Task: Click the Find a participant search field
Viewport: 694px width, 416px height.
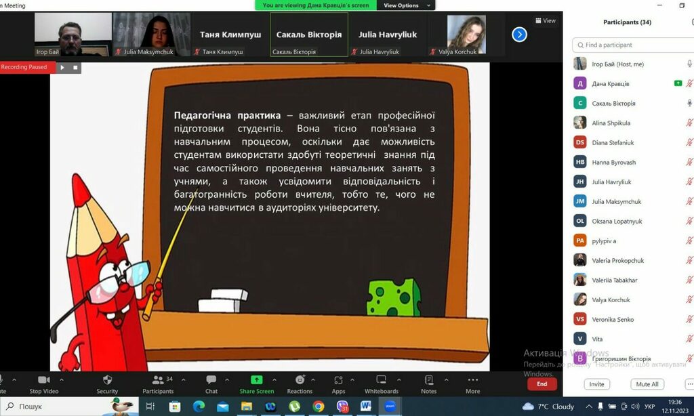Action: (634, 45)
